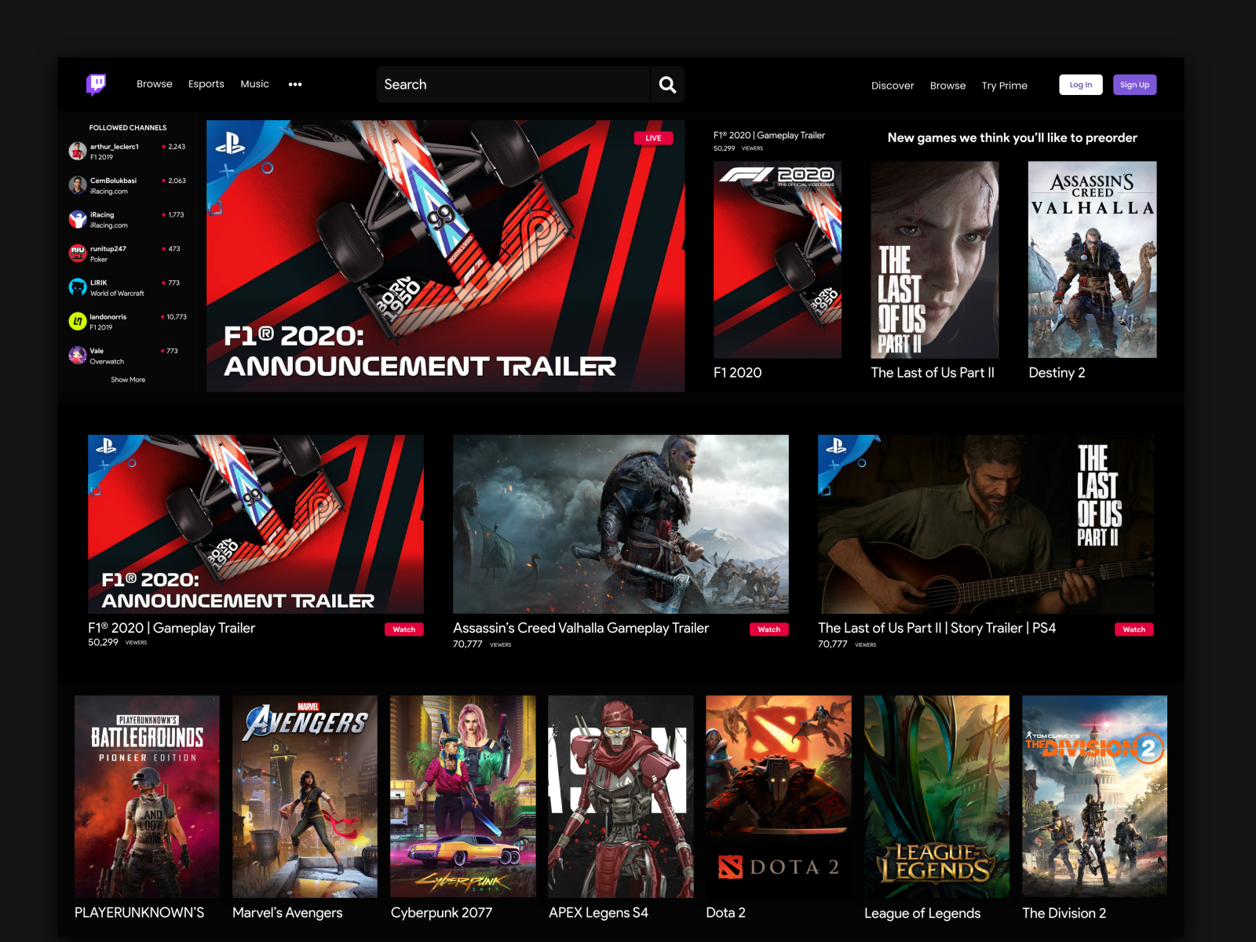This screenshot has width=1256, height=942.
Task: Open runitup247 channel avatar
Action: tap(78, 253)
